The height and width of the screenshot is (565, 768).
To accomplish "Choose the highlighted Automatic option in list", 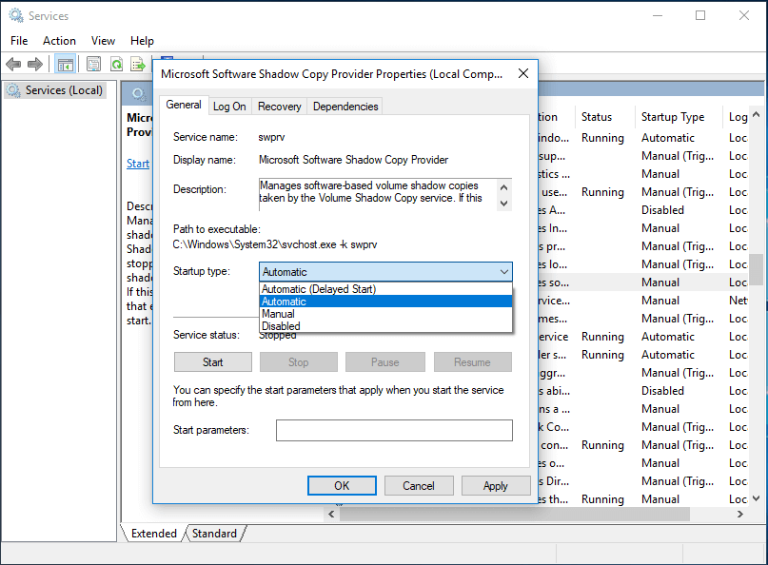I will pyautogui.click(x=385, y=302).
